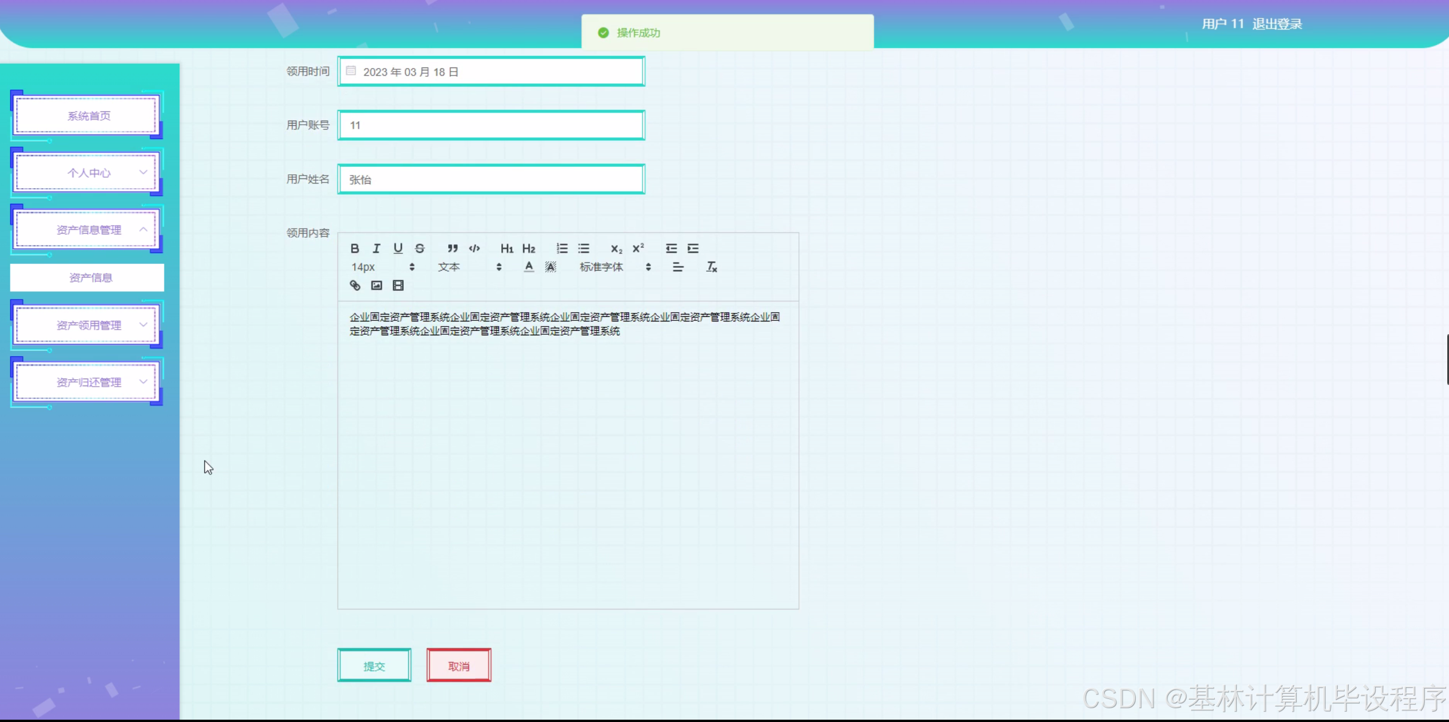
Task: Insert code block icon
Action: pyautogui.click(x=474, y=248)
